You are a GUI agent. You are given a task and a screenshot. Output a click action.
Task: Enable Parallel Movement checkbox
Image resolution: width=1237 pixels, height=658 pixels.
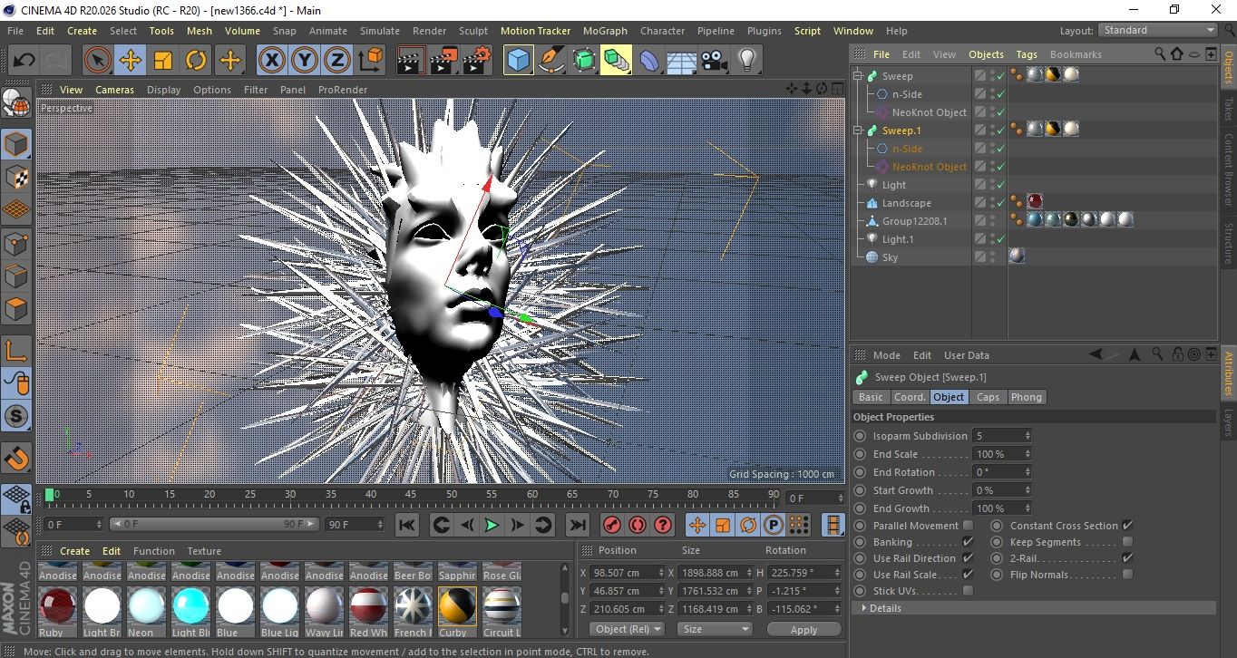tap(968, 526)
